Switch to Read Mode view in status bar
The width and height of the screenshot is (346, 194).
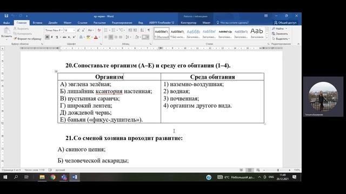coord(241,170)
